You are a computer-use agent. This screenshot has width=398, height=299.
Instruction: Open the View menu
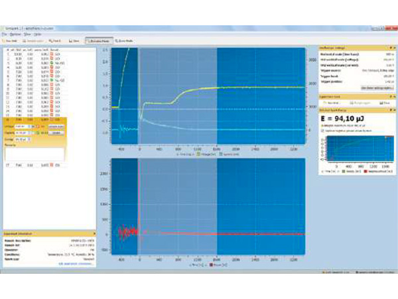tap(26, 33)
